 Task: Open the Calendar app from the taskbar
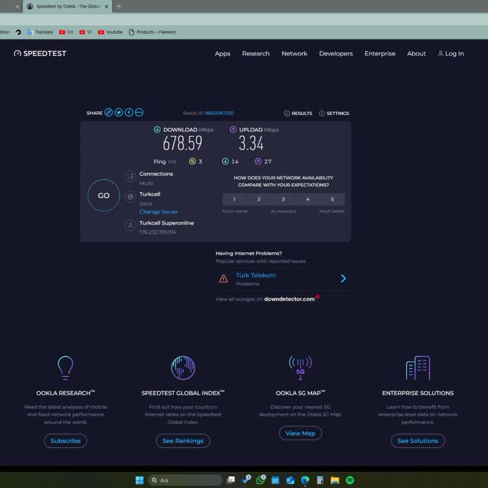(275, 480)
